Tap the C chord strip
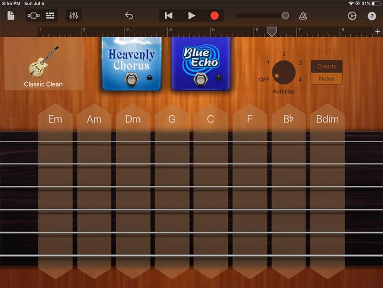 (210, 191)
